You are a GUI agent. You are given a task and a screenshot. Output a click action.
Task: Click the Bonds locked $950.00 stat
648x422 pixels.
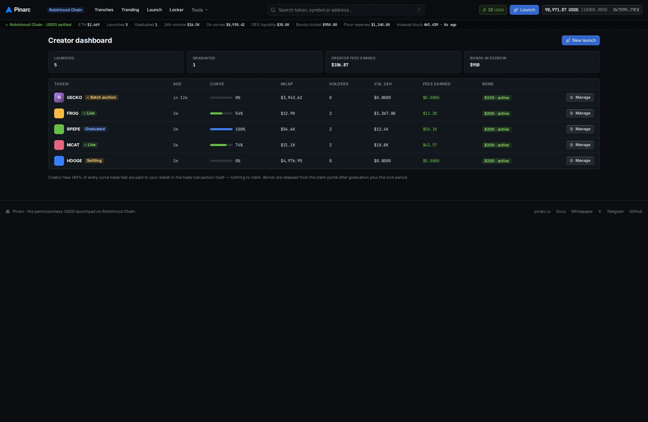(x=317, y=25)
